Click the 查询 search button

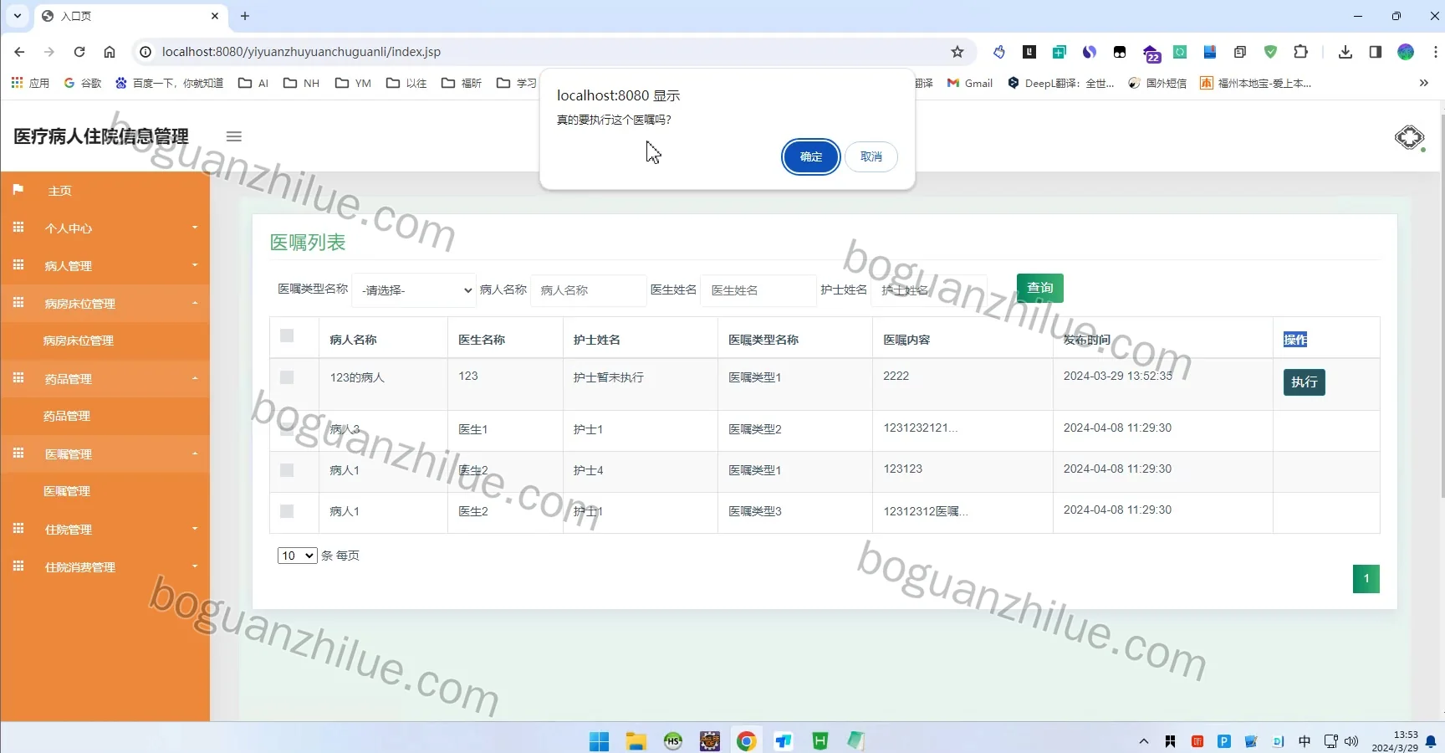point(1039,288)
